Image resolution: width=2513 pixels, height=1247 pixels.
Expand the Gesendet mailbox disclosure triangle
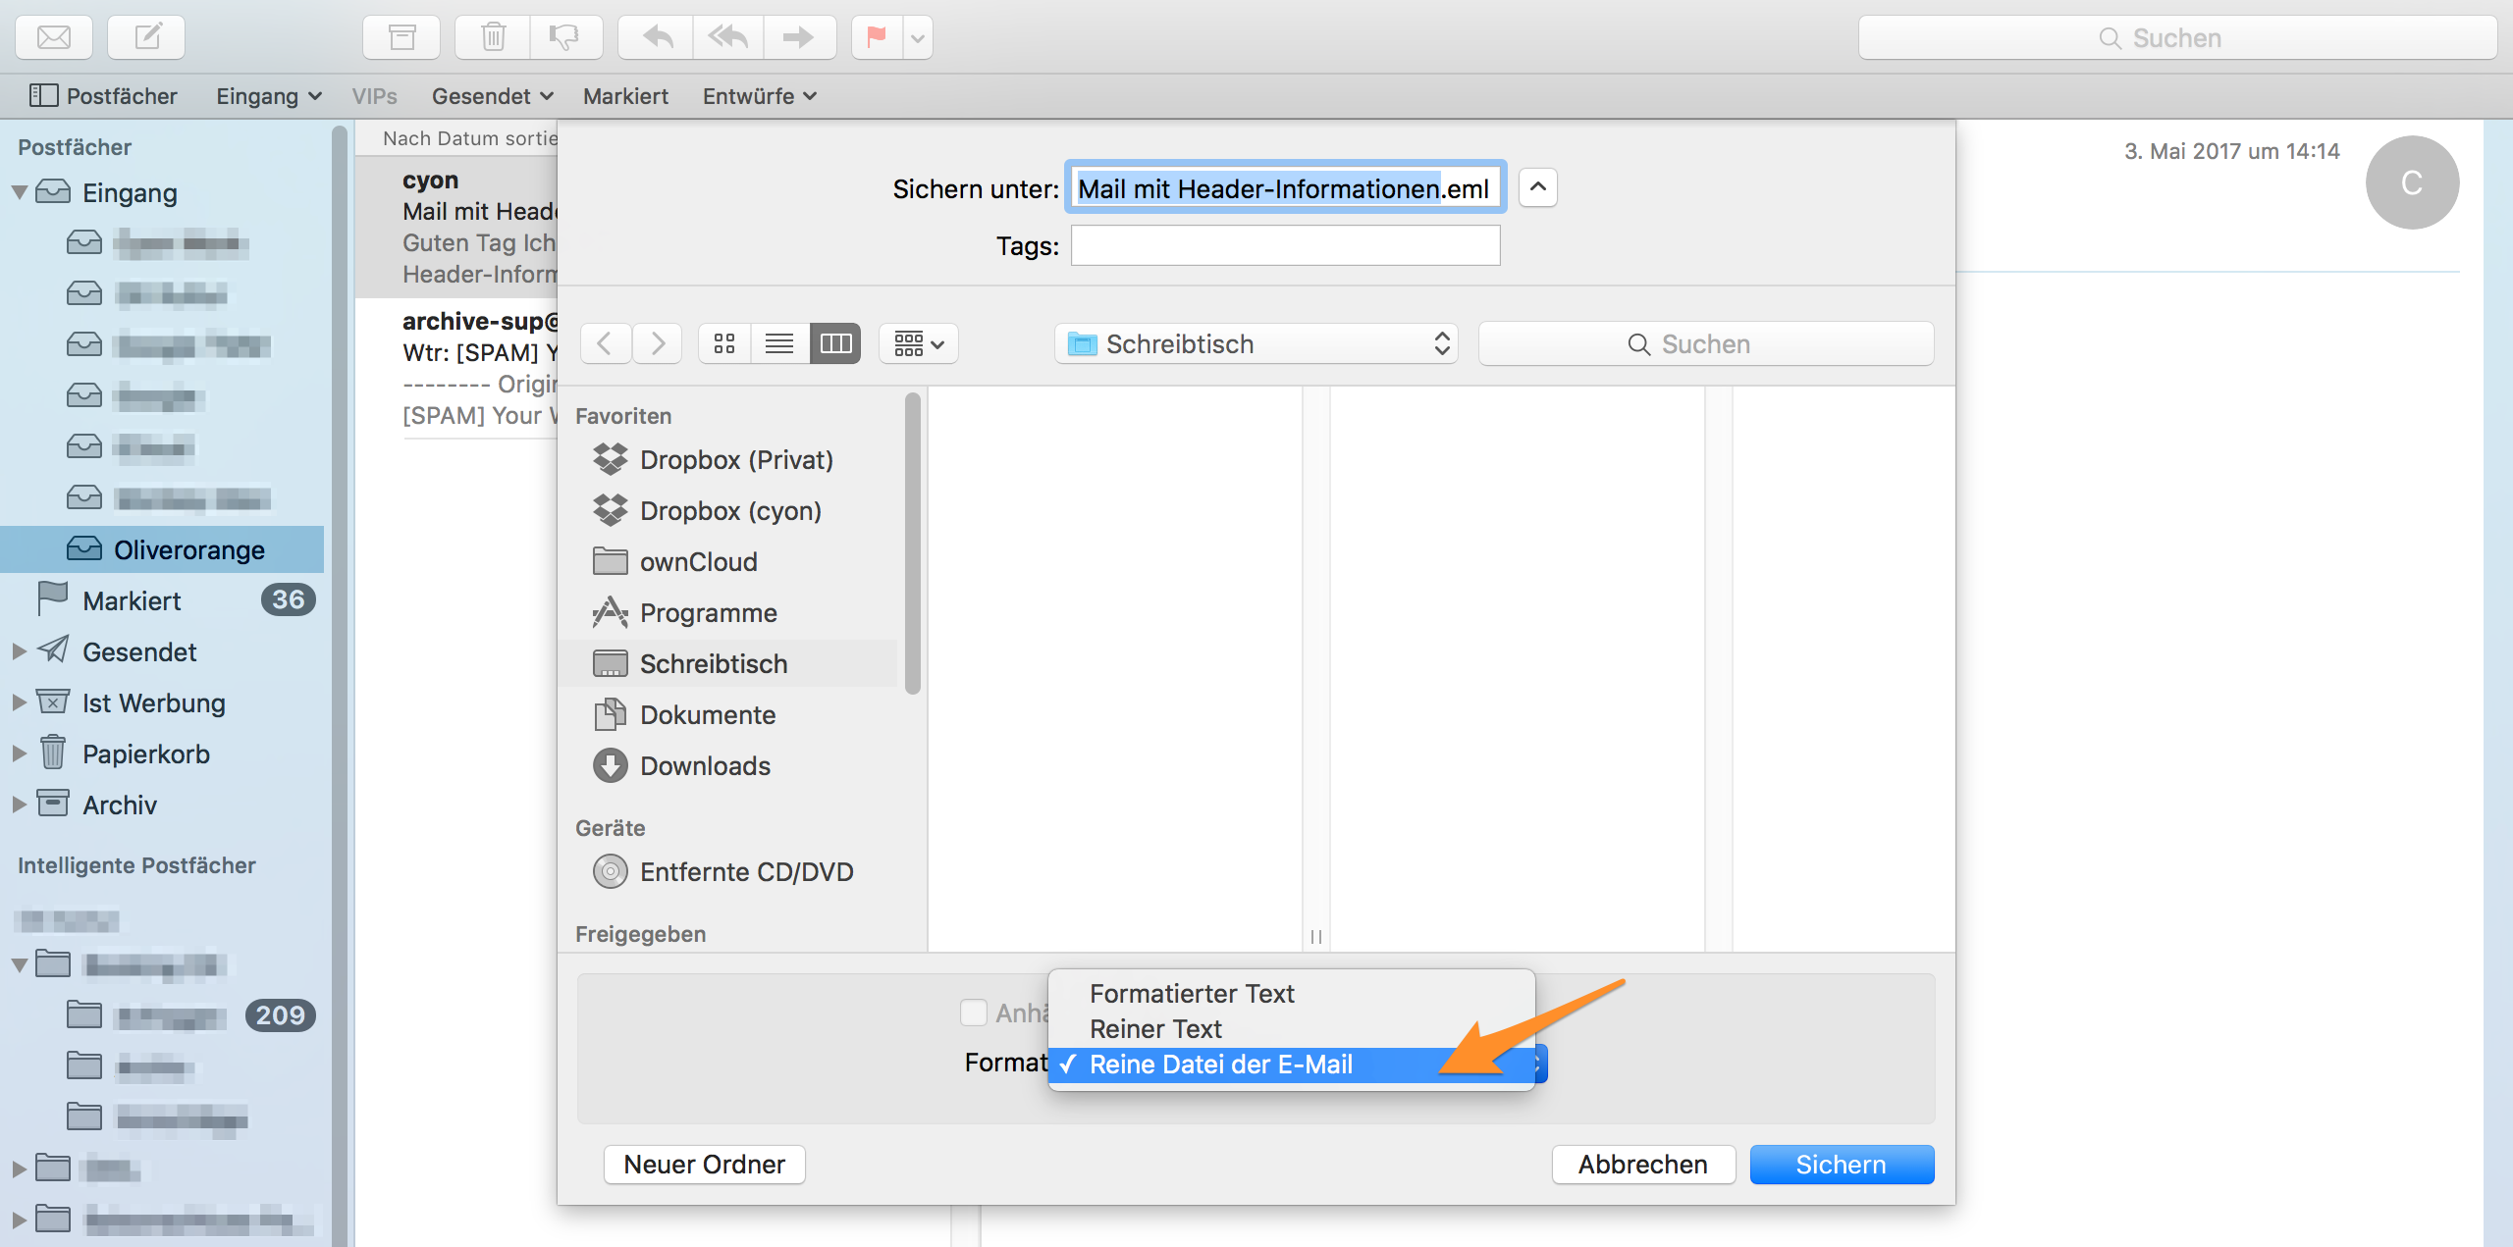(x=19, y=651)
